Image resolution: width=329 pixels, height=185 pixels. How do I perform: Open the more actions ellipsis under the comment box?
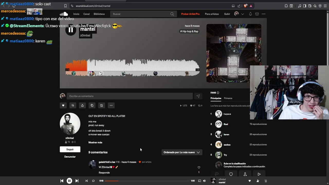(x=111, y=105)
